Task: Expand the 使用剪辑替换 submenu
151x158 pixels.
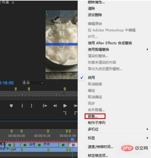Action: point(118,50)
